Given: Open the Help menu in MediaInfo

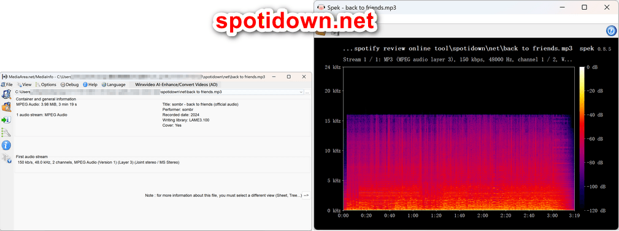Looking at the screenshot, I should pos(90,85).
